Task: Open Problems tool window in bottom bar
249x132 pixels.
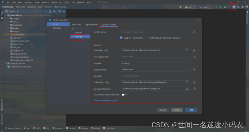Action: coord(57,128)
